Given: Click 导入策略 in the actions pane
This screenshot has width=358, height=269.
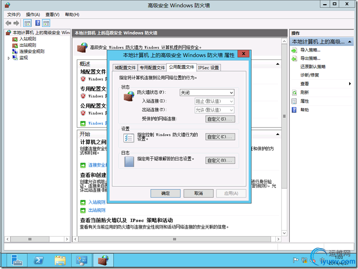Looking at the screenshot, I should (x=310, y=50).
